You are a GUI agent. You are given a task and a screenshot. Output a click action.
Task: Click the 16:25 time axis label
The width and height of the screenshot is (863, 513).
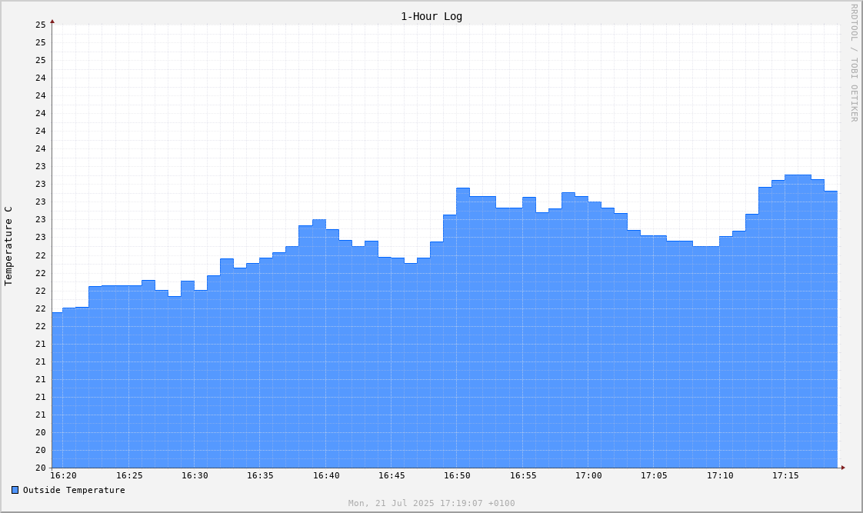tap(129, 475)
